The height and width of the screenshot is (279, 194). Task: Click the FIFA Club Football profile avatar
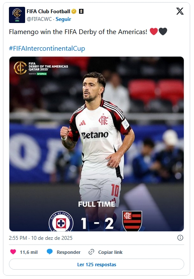17,15
